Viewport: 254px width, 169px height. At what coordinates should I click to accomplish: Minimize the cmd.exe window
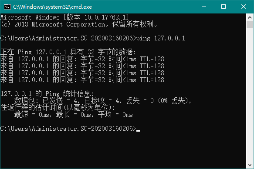pos(204,7)
